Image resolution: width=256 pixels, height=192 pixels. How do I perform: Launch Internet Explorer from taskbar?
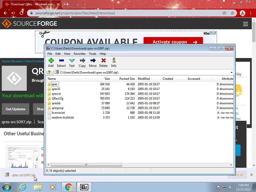point(22,187)
